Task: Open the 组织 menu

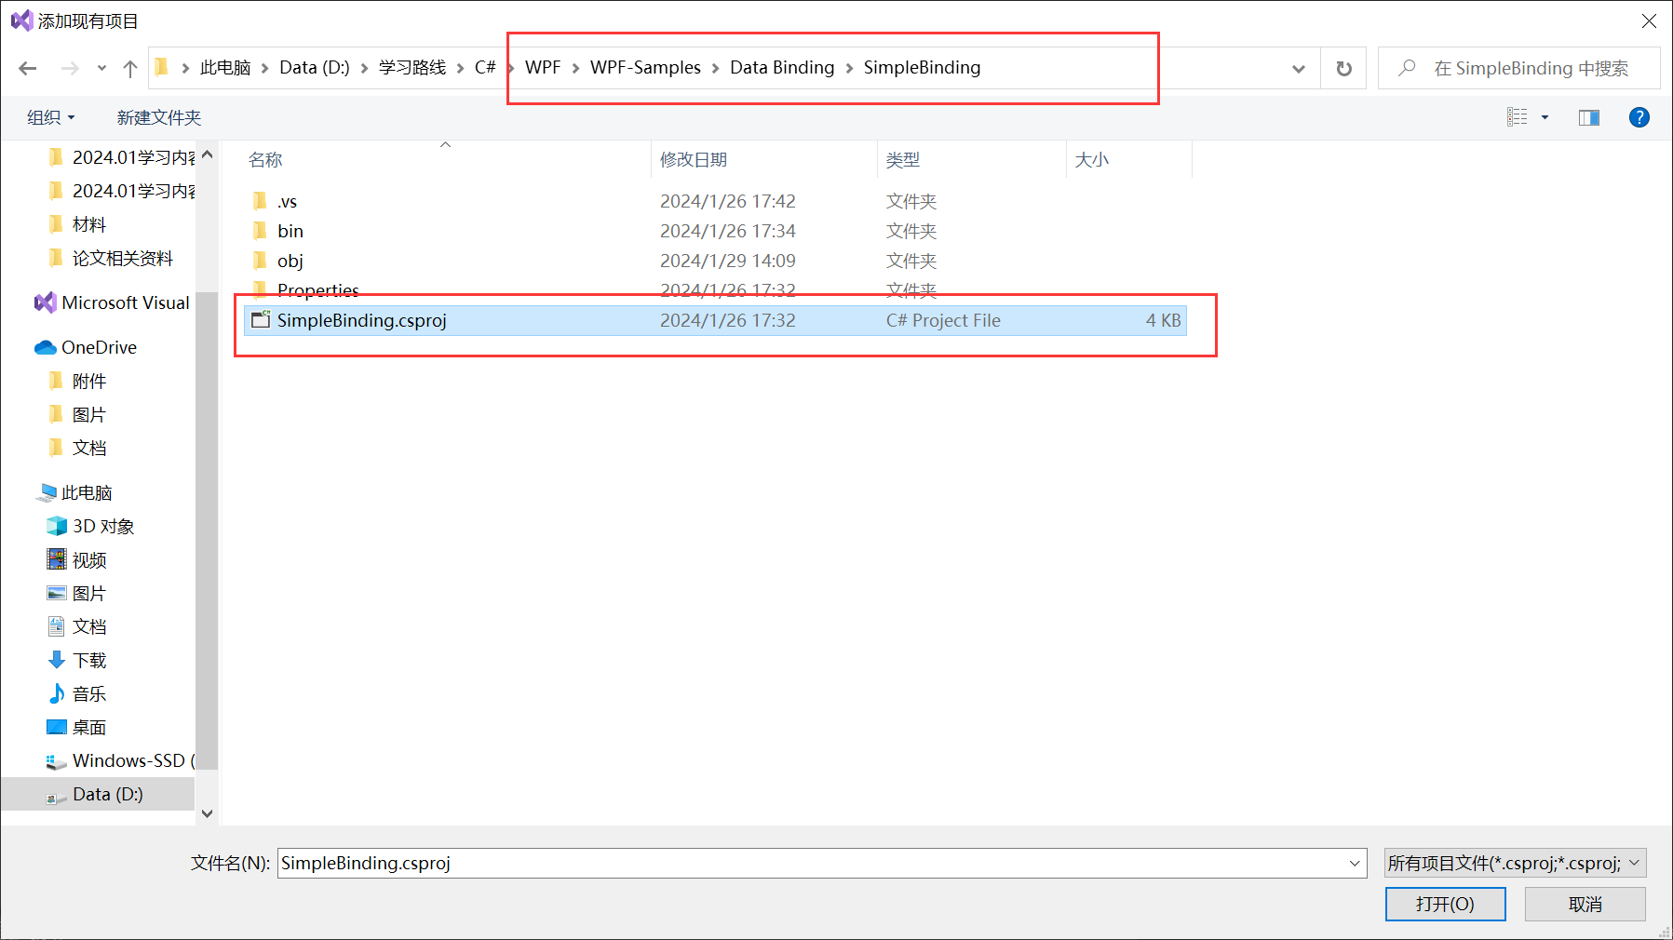Action: pos(50,117)
